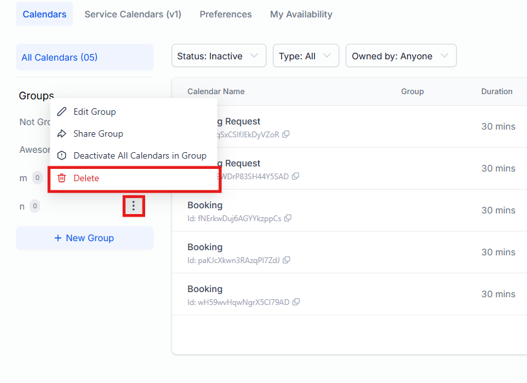Choose Share Group from the context menu
Image resolution: width=527 pixels, height=383 pixels.
coord(98,133)
